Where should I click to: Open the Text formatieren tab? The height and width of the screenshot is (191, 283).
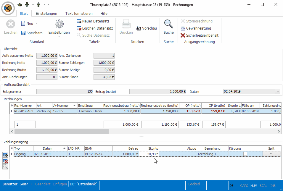[x=79, y=14]
